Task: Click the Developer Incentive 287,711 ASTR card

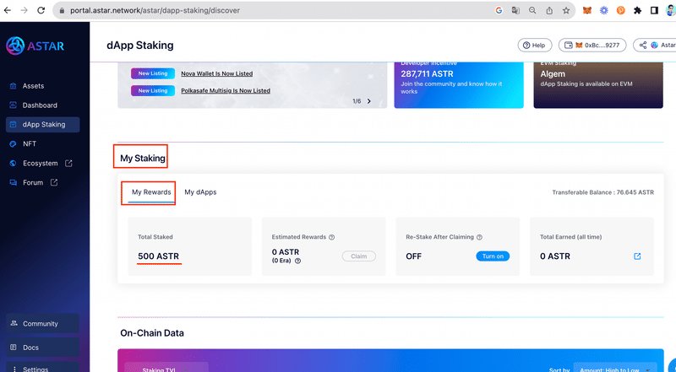Action: click(459, 85)
